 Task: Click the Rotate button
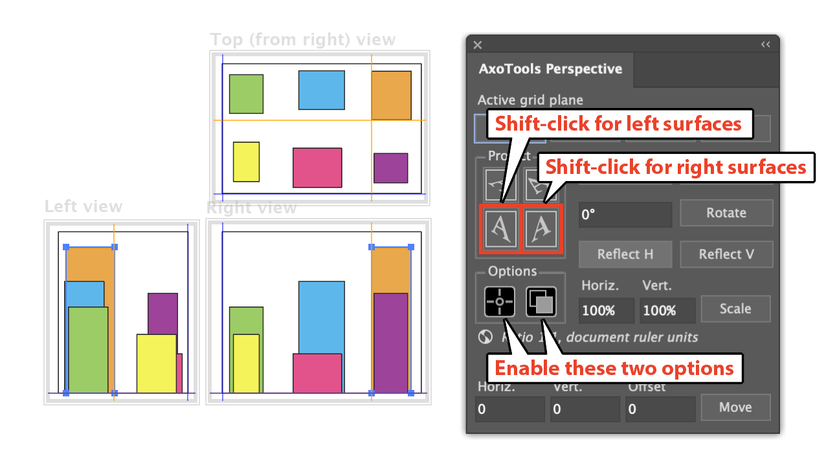(x=726, y=213)
